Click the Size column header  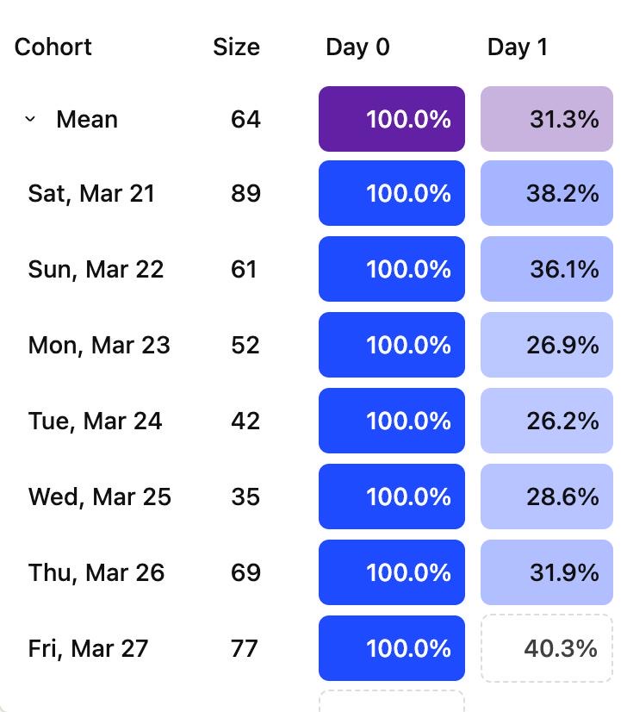[236, 47]
